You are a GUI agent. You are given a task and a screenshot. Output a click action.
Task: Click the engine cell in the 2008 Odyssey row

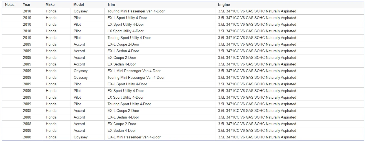257,137
